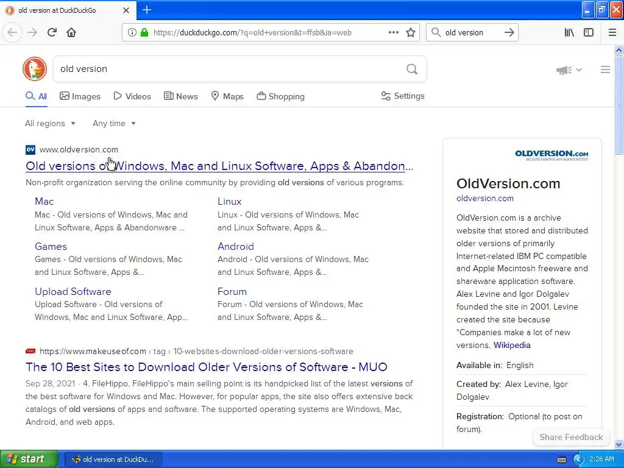This screenshot has height=468, width=624.
Task: Bookmark this page with the star icon
Action: [x=411, y=32]
